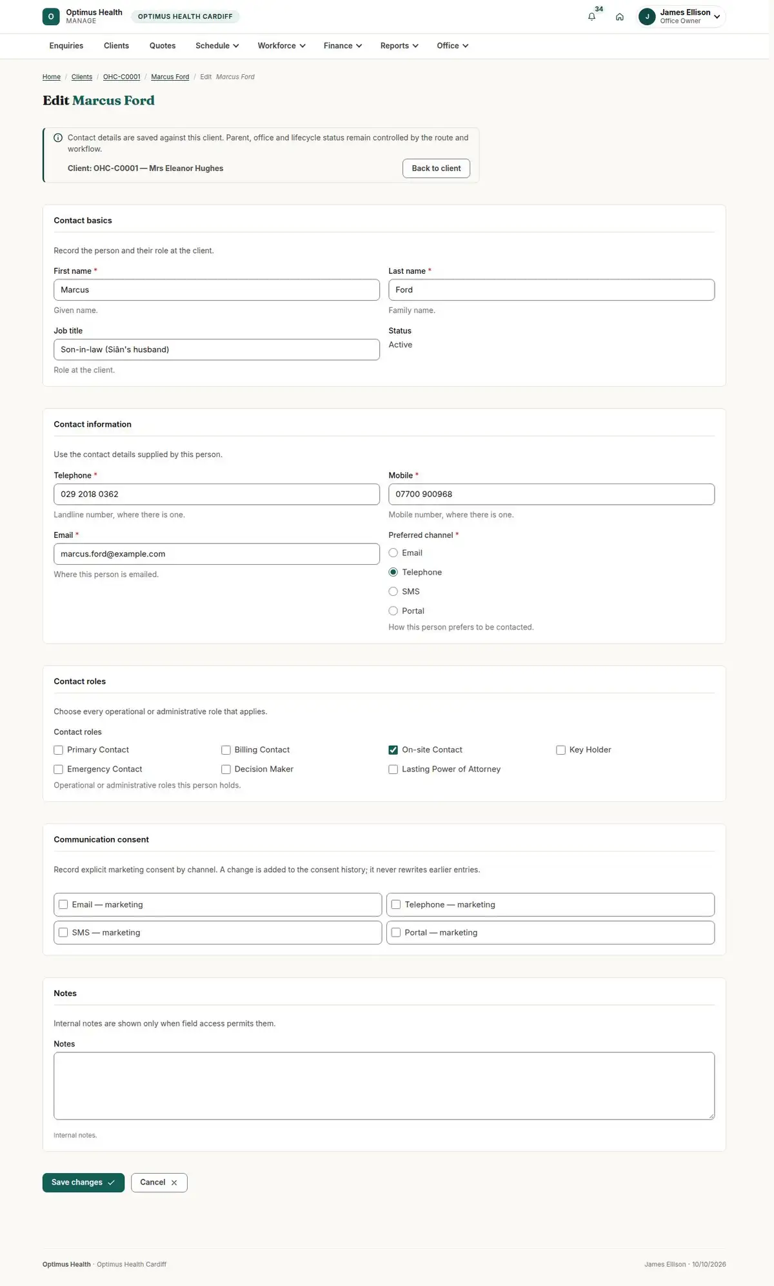Open the notifications bell

click(591, 17)
